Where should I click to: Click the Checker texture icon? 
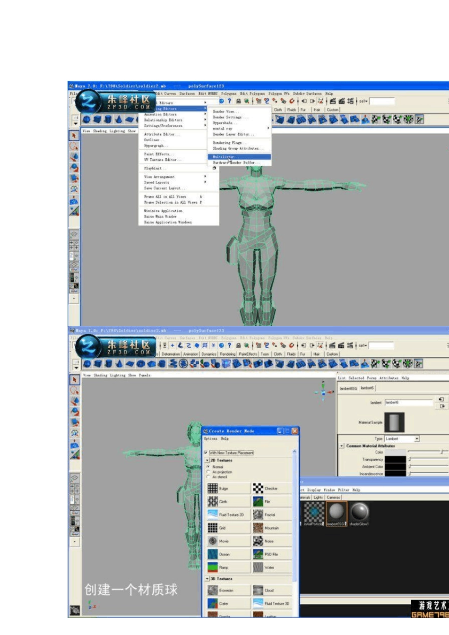[x=258, y=489]
